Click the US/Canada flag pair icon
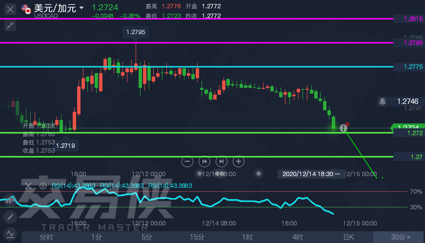Viewport: 425px width, 243px height. pos(26,9)
